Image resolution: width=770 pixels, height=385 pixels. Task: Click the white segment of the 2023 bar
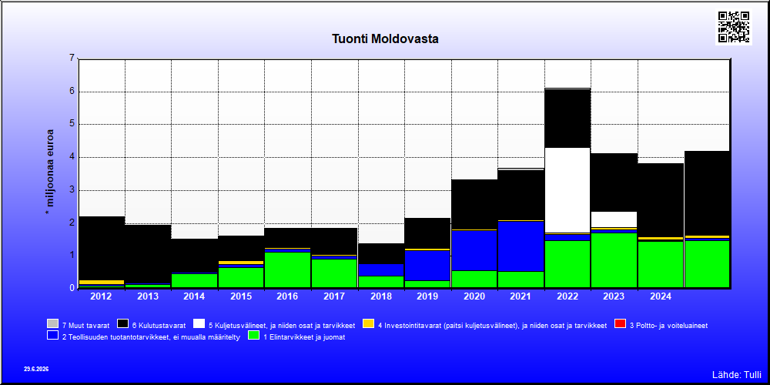(x=614, y=219)
